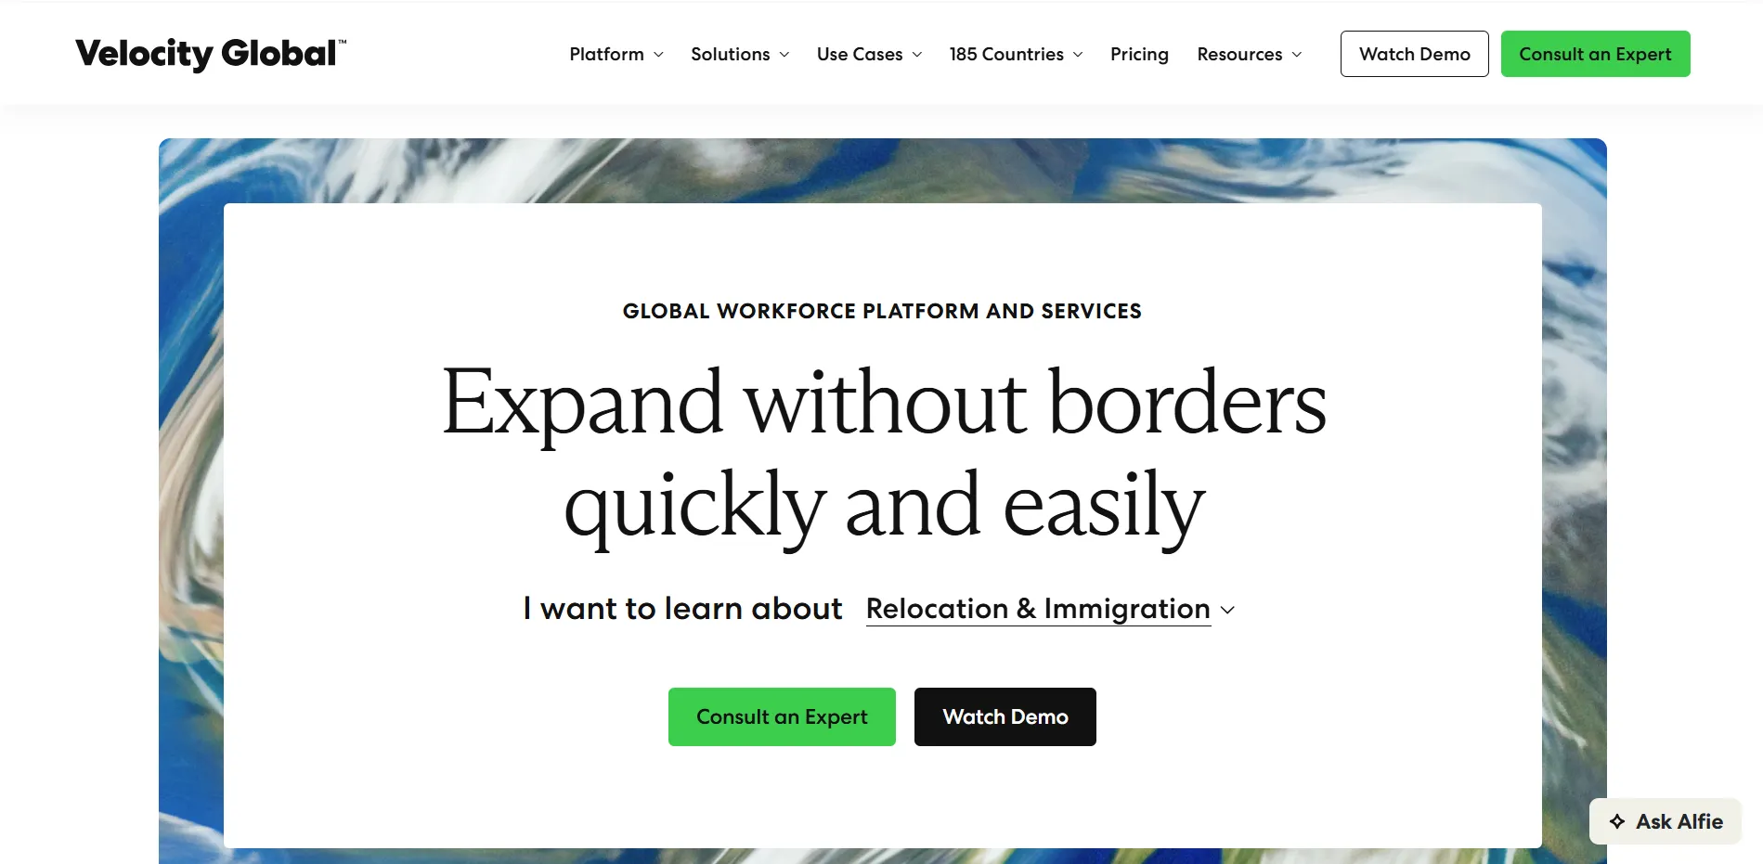Open the Ask Alfie chat widget

[1665, 821]
